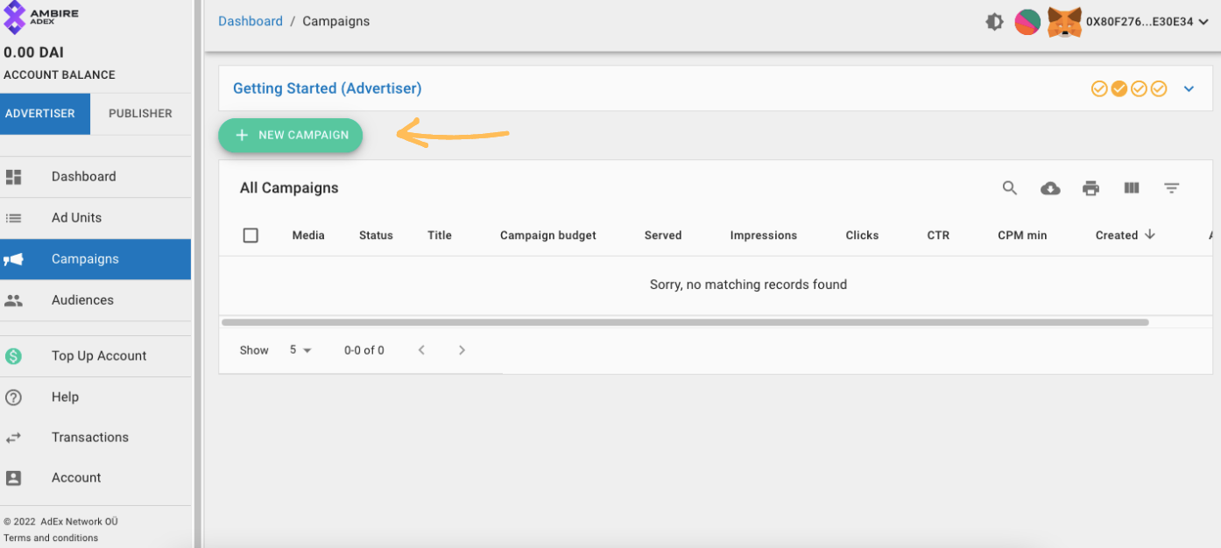Screen dimensions: 1221x548
Task: Select Campaigns in the sidebar
Action: (x=95, y=259)
